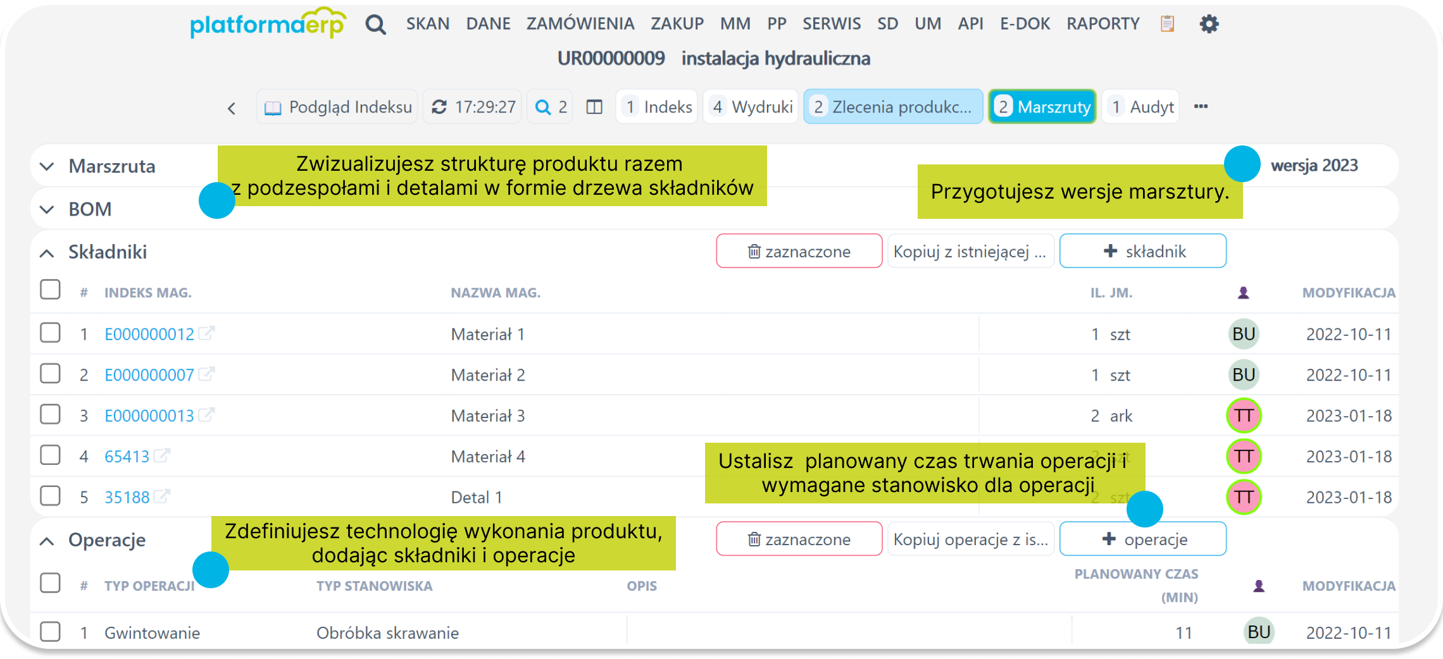Click the refresh icon next to 17:29:27
The height and width of the screenshot is (659, 1443).
[x=439, y=107]
